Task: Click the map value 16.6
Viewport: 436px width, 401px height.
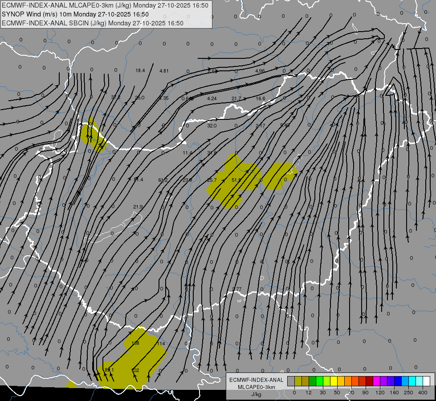Action: 261,98
